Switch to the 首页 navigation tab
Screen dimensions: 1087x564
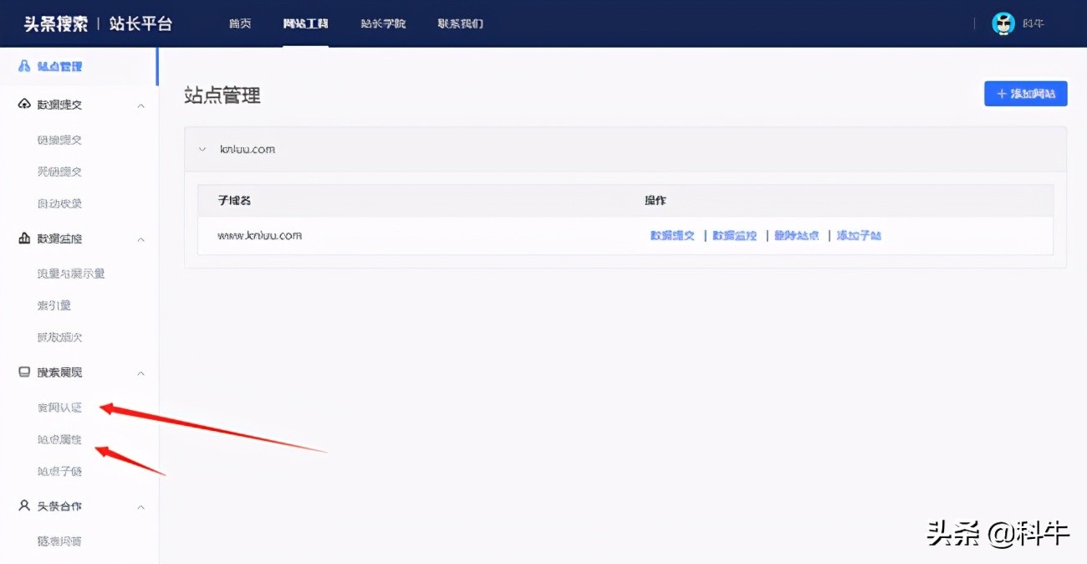click(240, 23)
